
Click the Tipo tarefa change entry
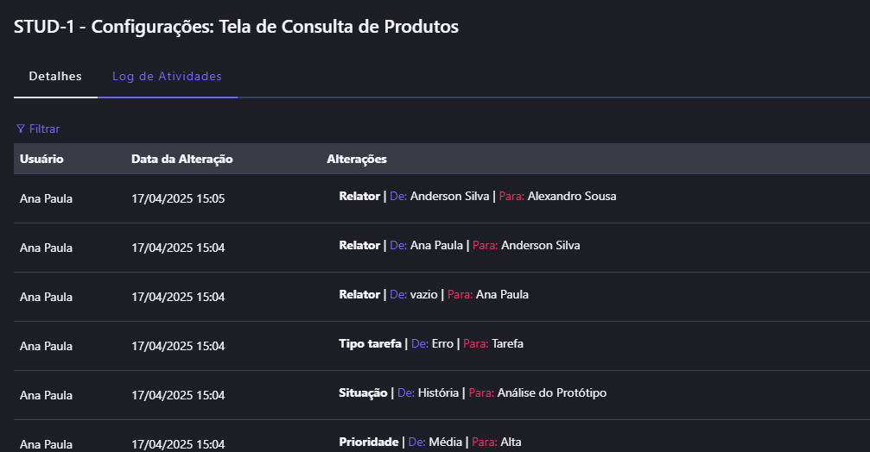(x=430, y=344)
